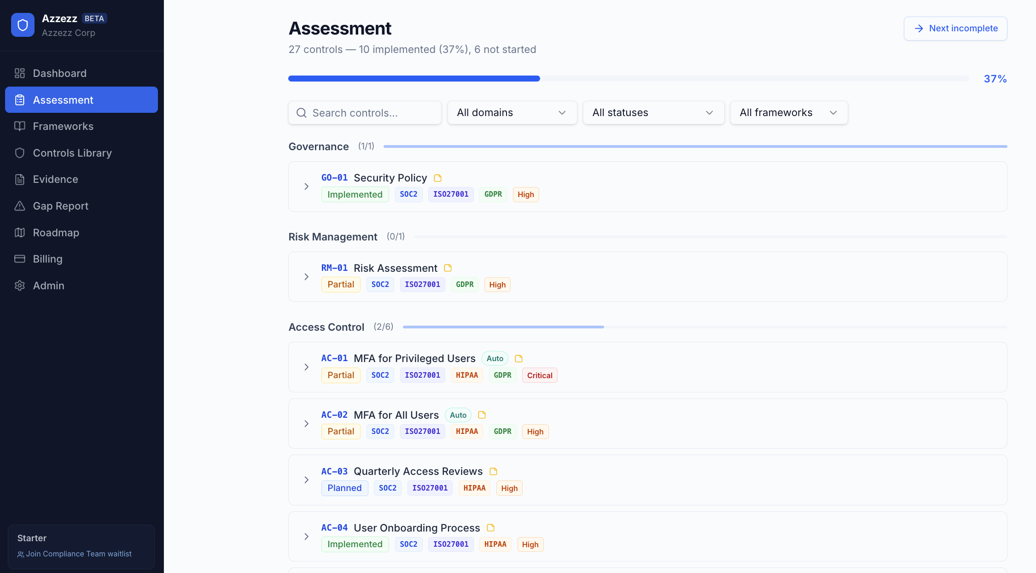
Task: Click the Planned status badge on AC-03
Action: click(344, 488)
